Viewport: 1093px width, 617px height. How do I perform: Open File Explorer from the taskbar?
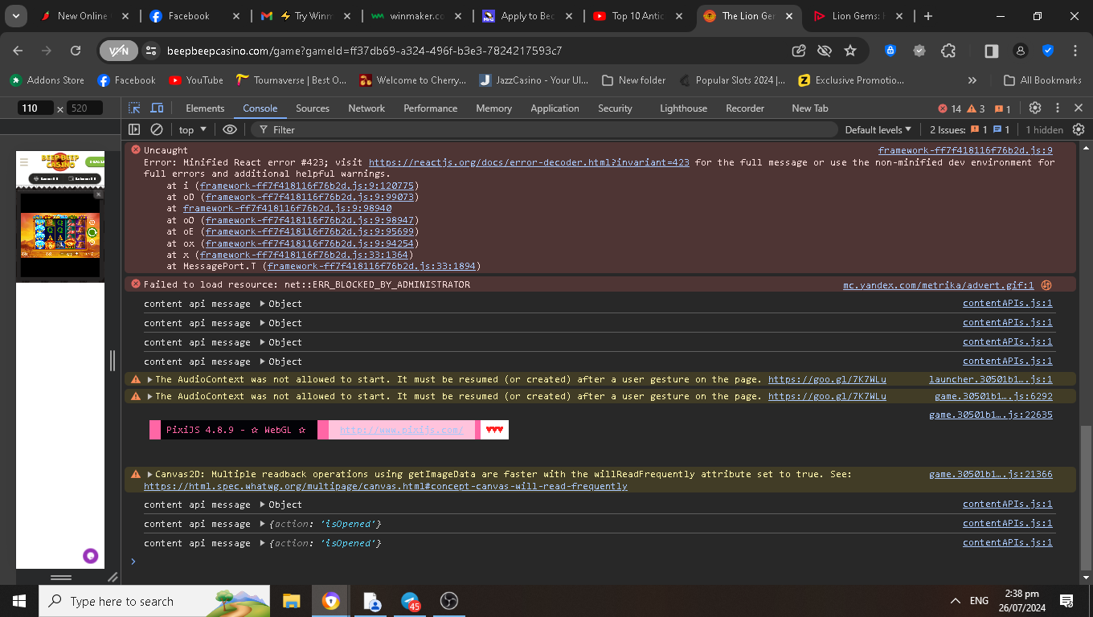292,601
